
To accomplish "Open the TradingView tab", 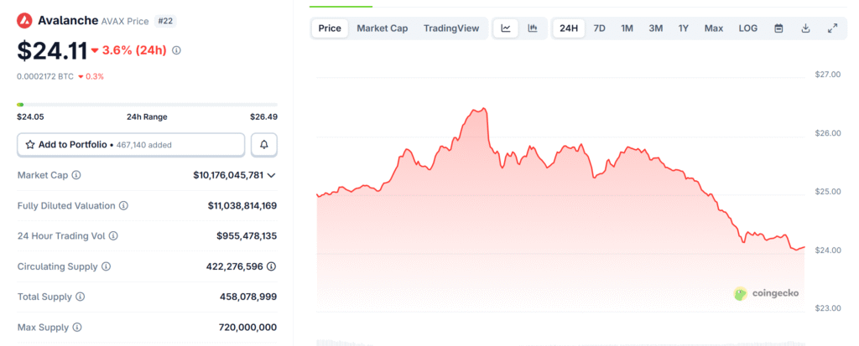I will click(451, 28).
